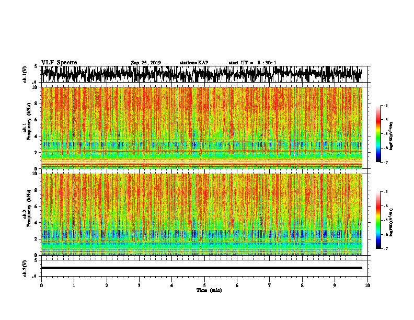This screenshot has width=414, height=320.
Task: Click the "VLF Spectra" title text
Action: (x=59, y=63)
